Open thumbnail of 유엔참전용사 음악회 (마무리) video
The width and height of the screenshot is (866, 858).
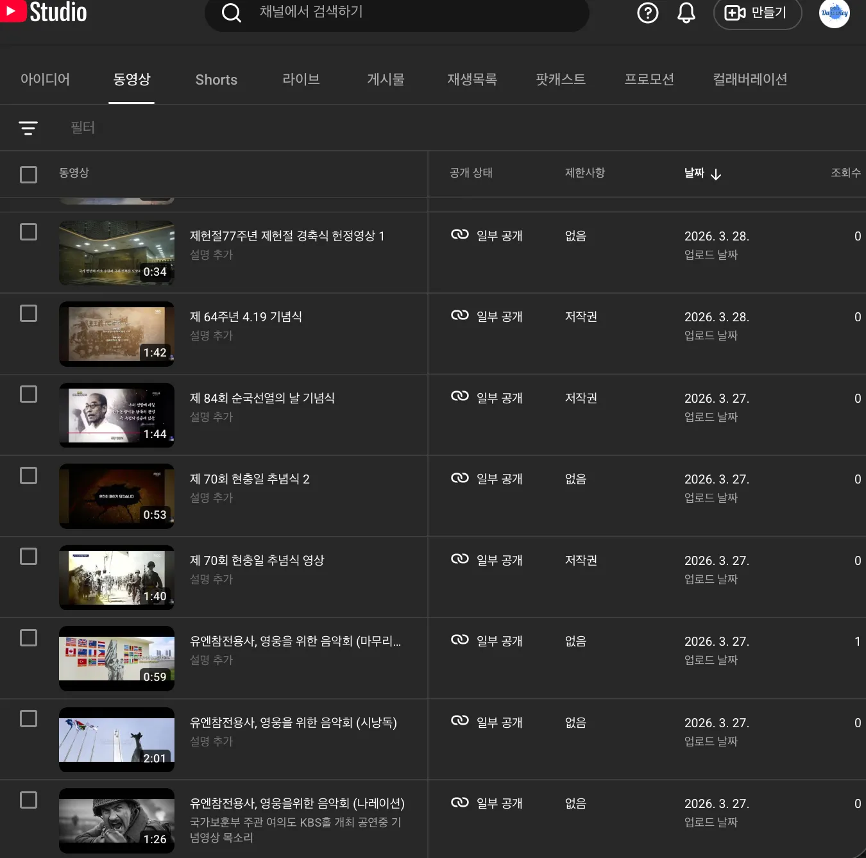coord(117,659)
